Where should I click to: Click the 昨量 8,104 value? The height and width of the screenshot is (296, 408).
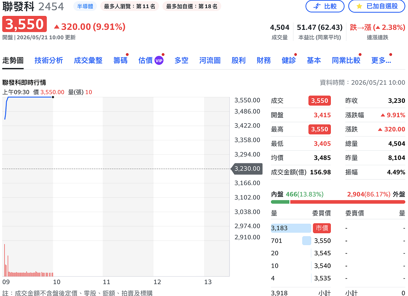tap(396, 158)
